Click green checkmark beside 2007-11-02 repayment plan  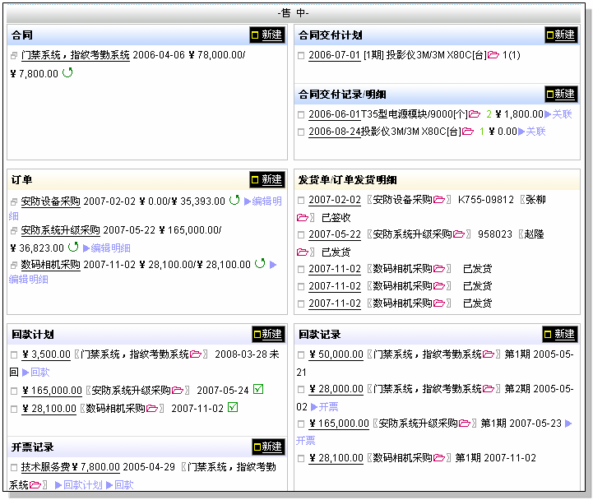coord(233,407)
